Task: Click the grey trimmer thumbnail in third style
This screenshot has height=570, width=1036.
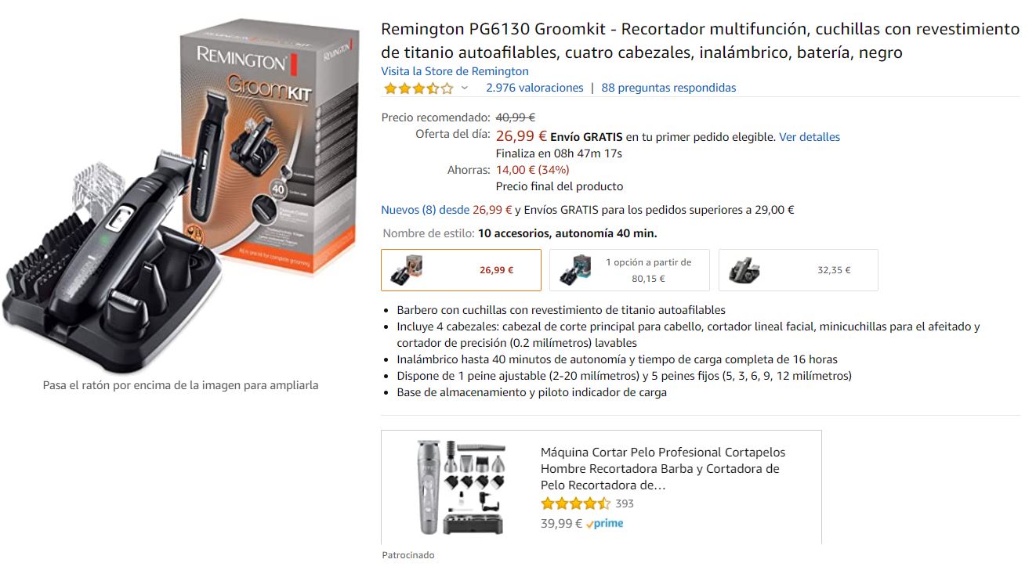Action: (744, 270)
